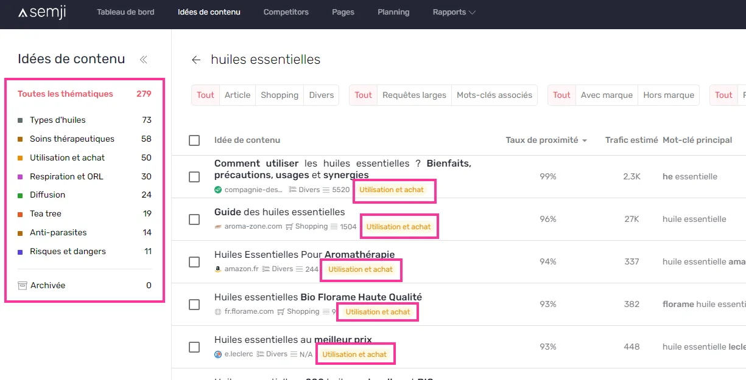Screen dimensions: 746x380
Task: Filter content type by Divers
Action: click(322, 95)
